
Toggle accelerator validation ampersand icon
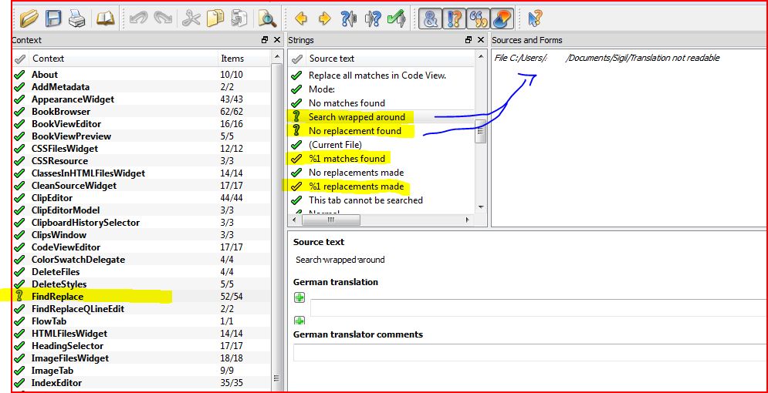(430, 19)
